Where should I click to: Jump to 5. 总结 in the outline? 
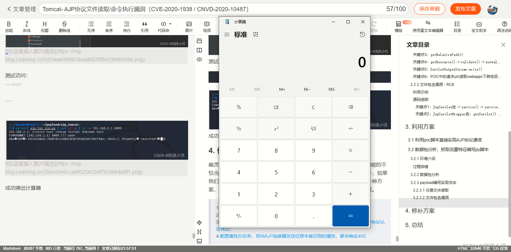pyautogui.click(x=414, y=225)
